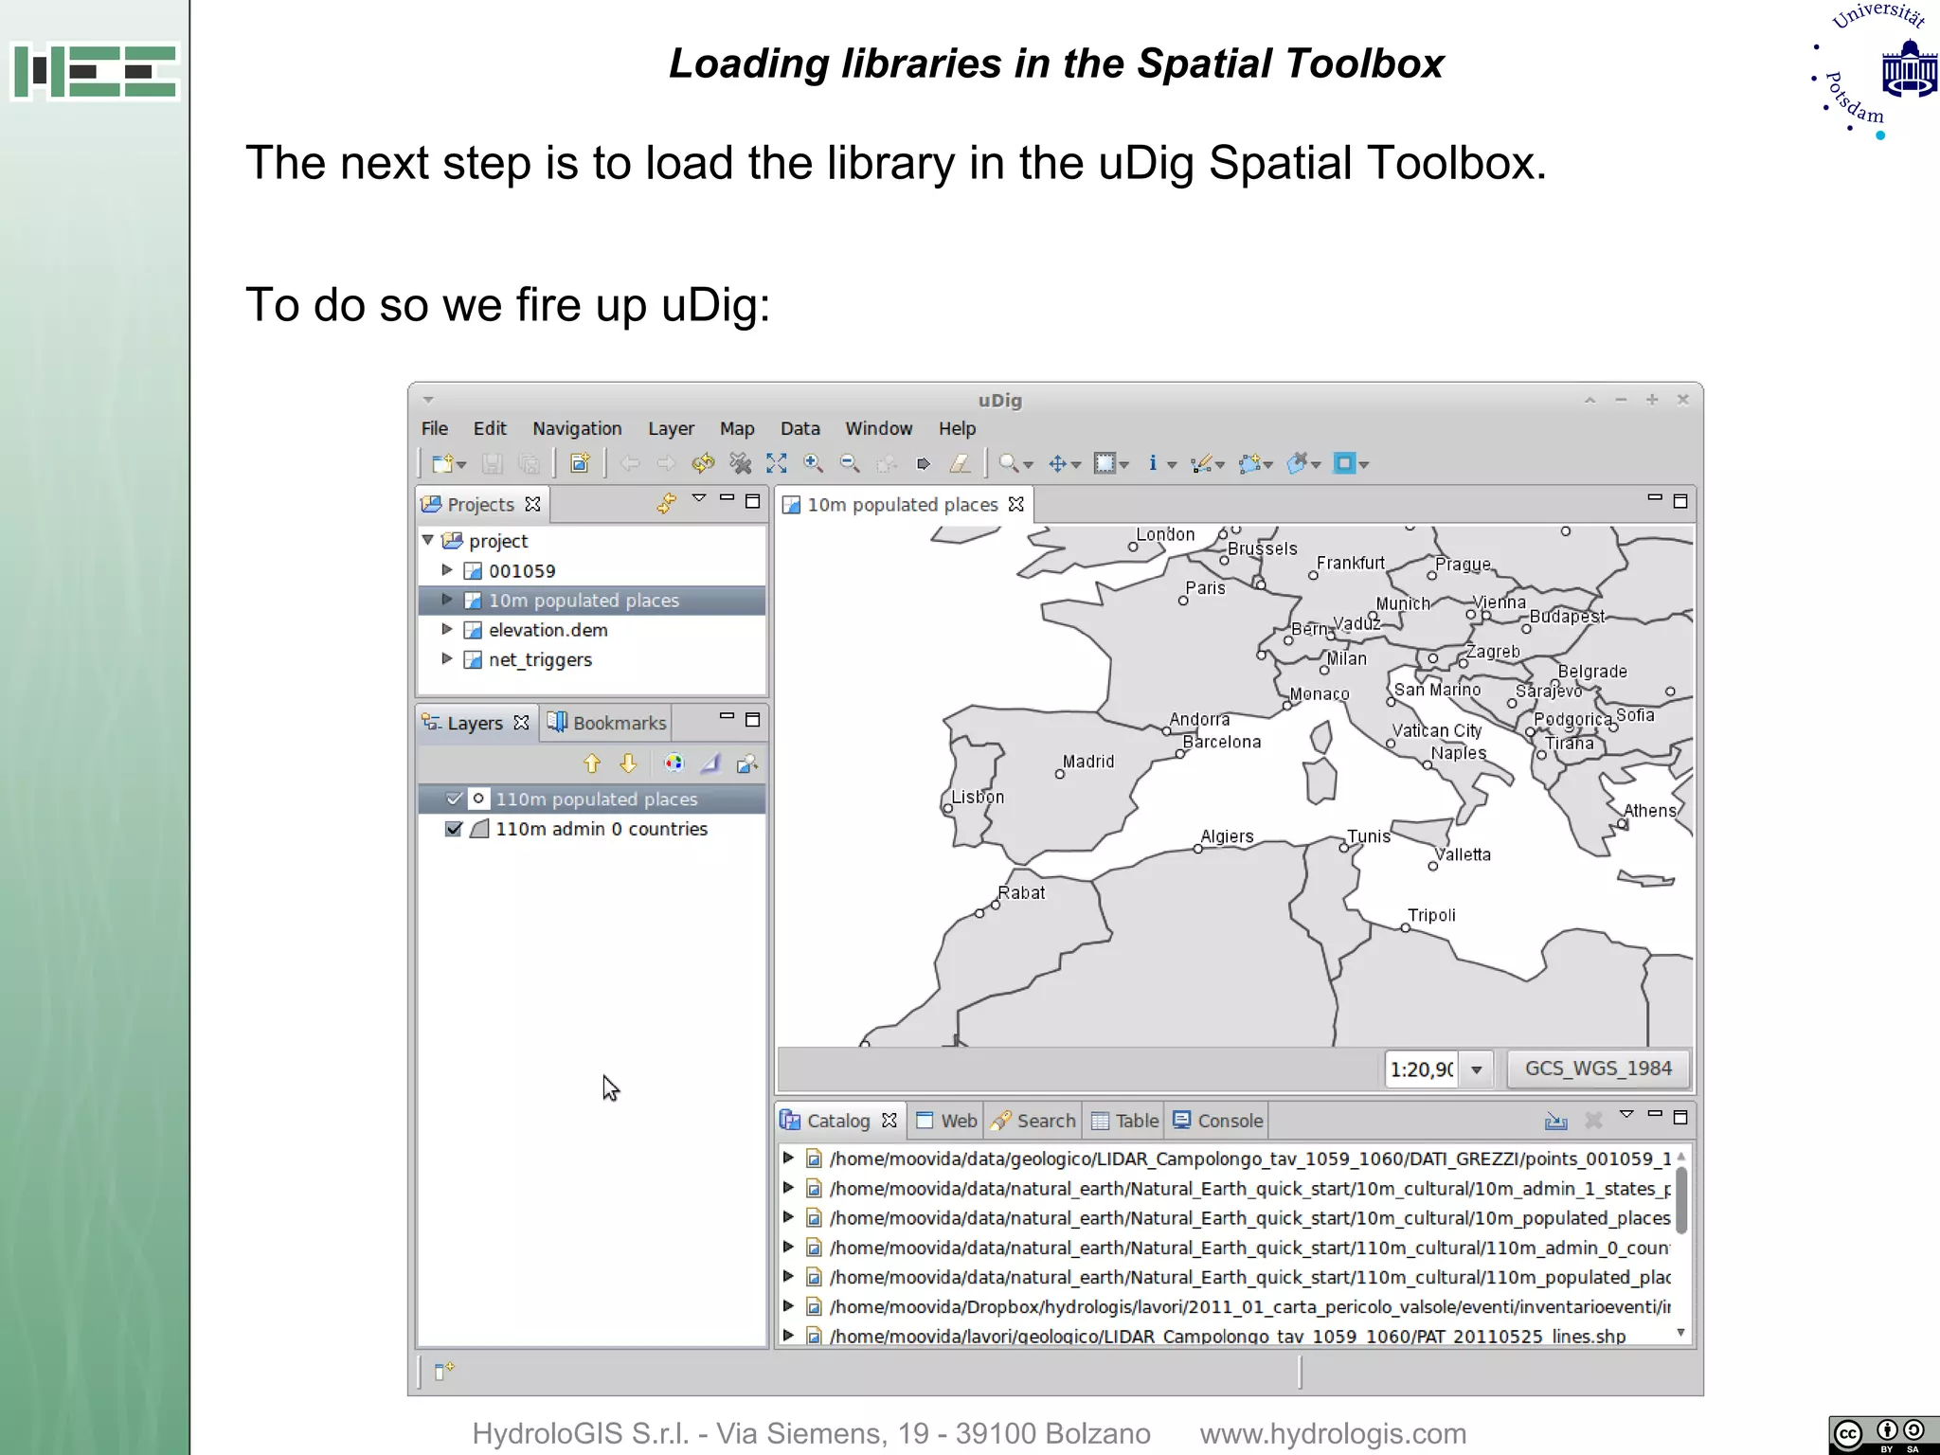The image size is (1940, 1455).
Task: Open the File menu
Action: click(435, 428)
